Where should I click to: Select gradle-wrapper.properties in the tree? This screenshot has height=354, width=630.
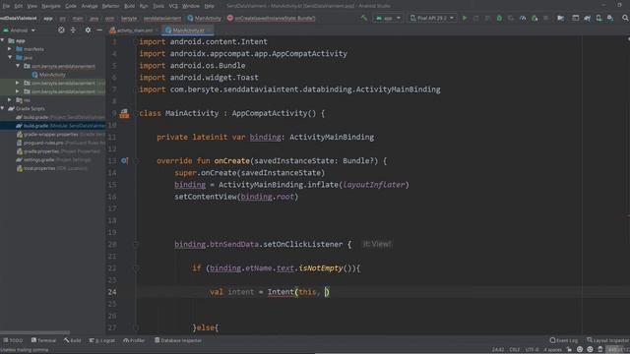click(60, 134)
